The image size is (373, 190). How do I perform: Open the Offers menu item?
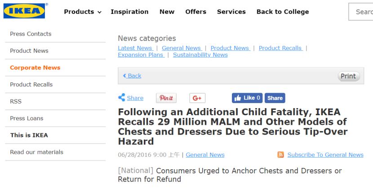pyautogui.click(x=196, y=12)
